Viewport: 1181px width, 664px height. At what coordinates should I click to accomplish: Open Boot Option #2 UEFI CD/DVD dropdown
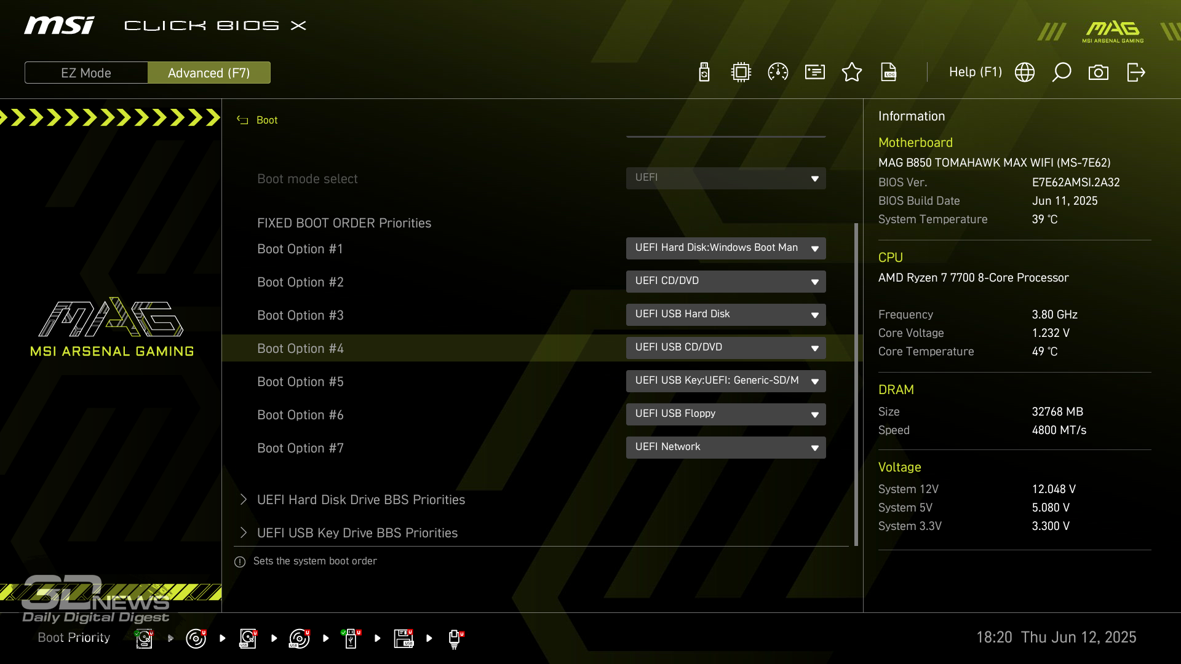pyautogui.click(x=726, y=282)
